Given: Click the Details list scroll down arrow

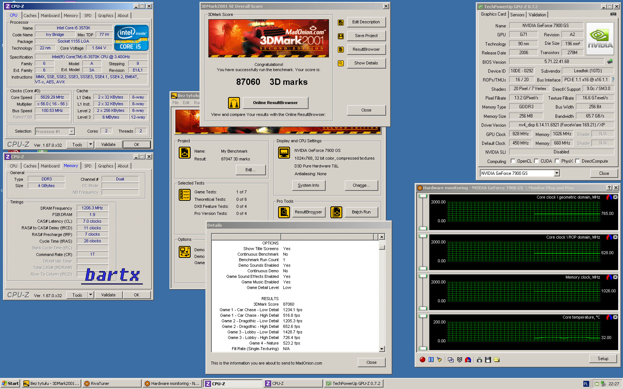Looking at the screenshot, I should click(382, 349).
